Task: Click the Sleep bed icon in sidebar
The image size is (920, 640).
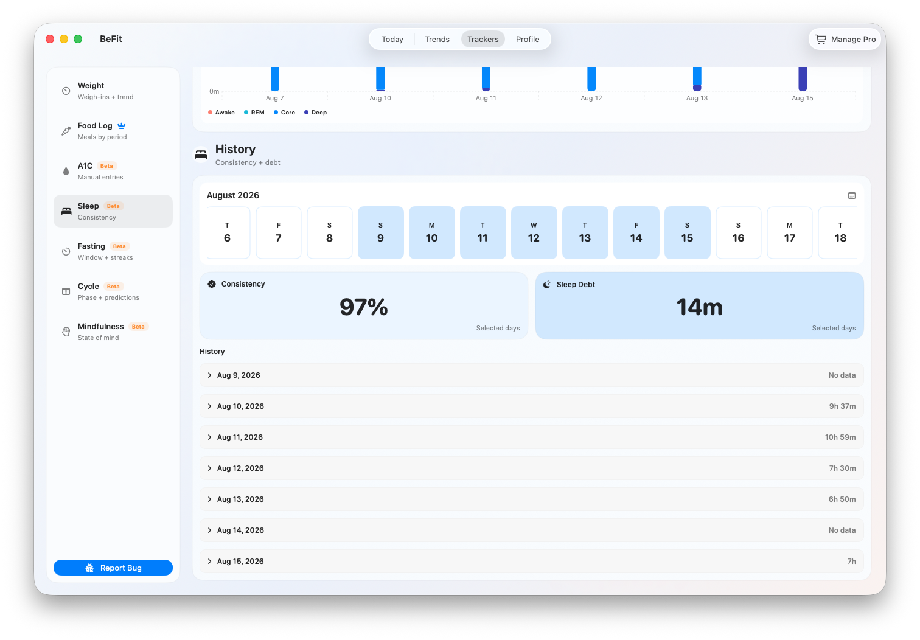Action: point(66,211)
